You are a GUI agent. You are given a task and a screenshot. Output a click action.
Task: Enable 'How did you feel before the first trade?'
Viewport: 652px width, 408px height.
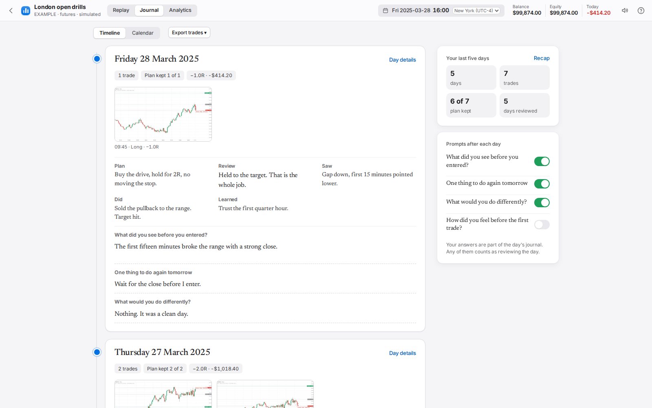(x=542, y=224)
